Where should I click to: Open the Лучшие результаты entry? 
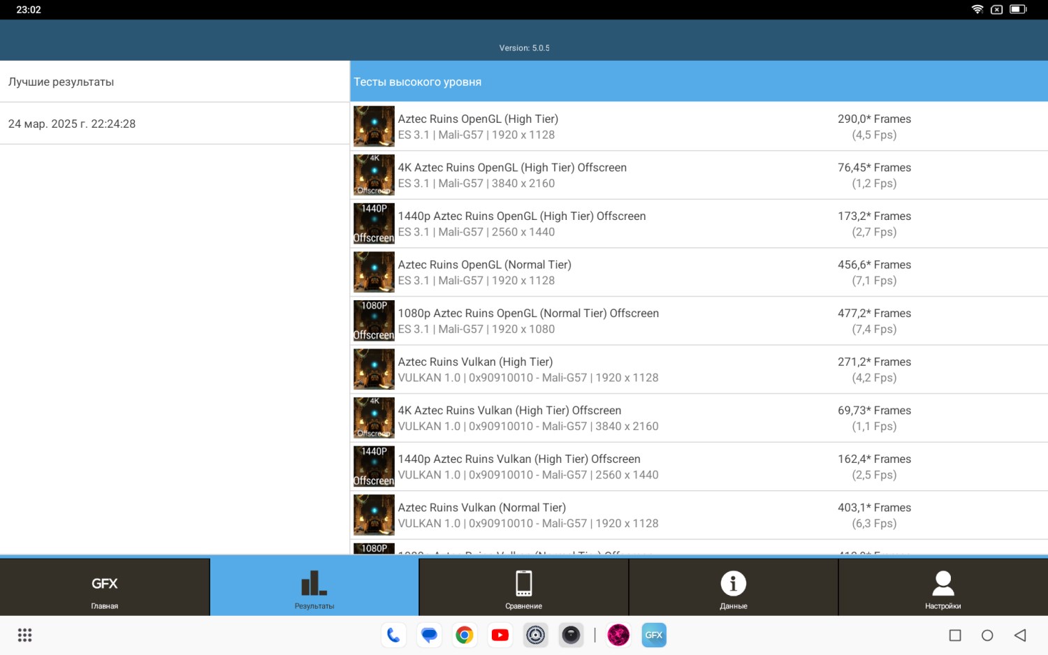(175, 82)
